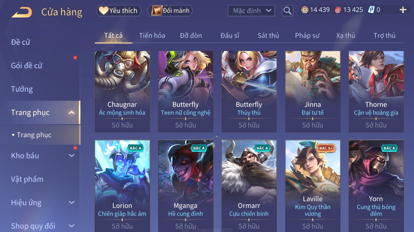Screen dimensions: 414x232
Task: Switch to the Sát thủ tab
Action: (268, 36)
